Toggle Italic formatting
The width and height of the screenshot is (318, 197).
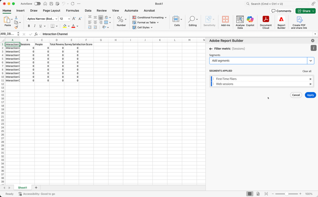click(35, 26)
